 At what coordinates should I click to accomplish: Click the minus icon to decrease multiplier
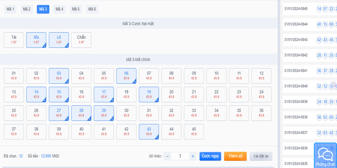(x=167, y=156)
